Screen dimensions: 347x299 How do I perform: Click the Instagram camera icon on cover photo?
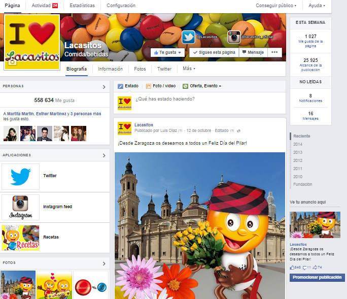pos(234,37)
